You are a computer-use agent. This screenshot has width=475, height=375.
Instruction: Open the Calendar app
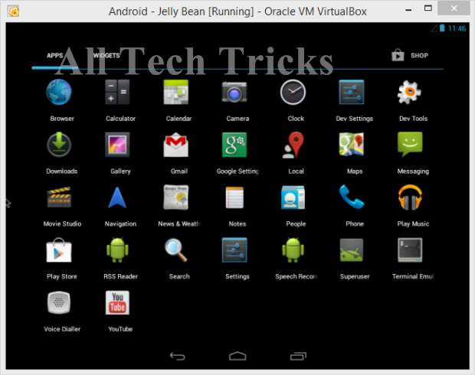tap(175, 92)
